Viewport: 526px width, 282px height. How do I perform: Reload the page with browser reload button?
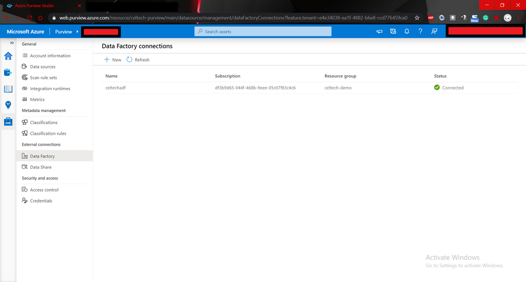(x=29, y=18)
